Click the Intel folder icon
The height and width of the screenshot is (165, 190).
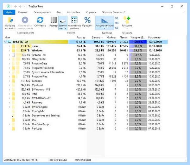click(x=13, y=94)
